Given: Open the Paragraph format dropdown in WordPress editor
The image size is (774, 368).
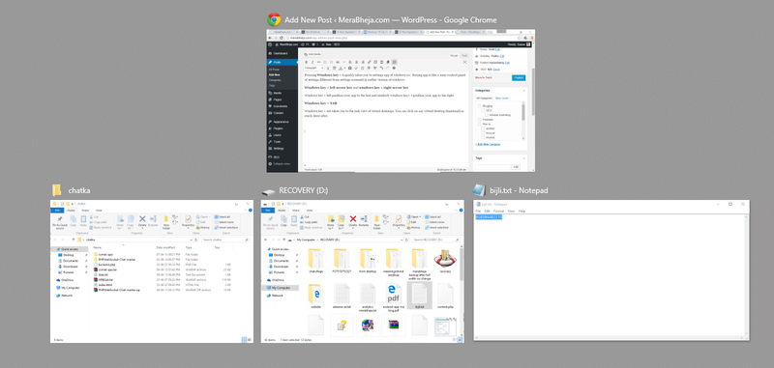Looking at the screenshot, I should pyautogui.click(x=313, y=68).
